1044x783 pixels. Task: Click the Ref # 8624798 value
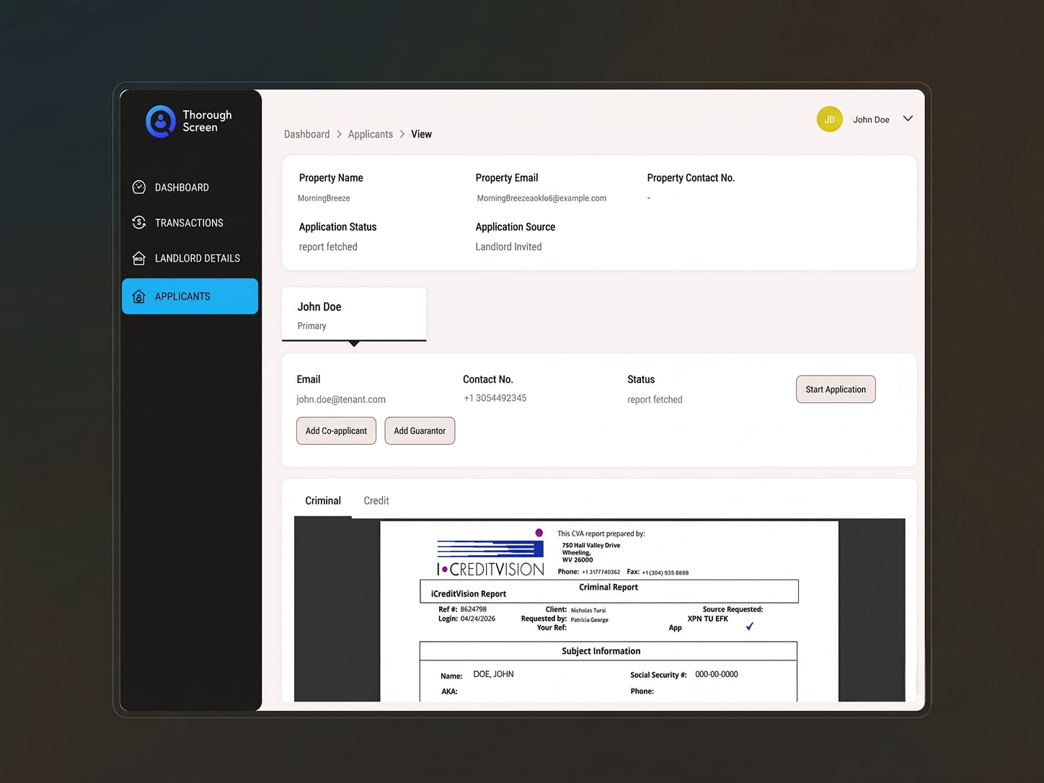pyautogui.click(x=474, y=609)
